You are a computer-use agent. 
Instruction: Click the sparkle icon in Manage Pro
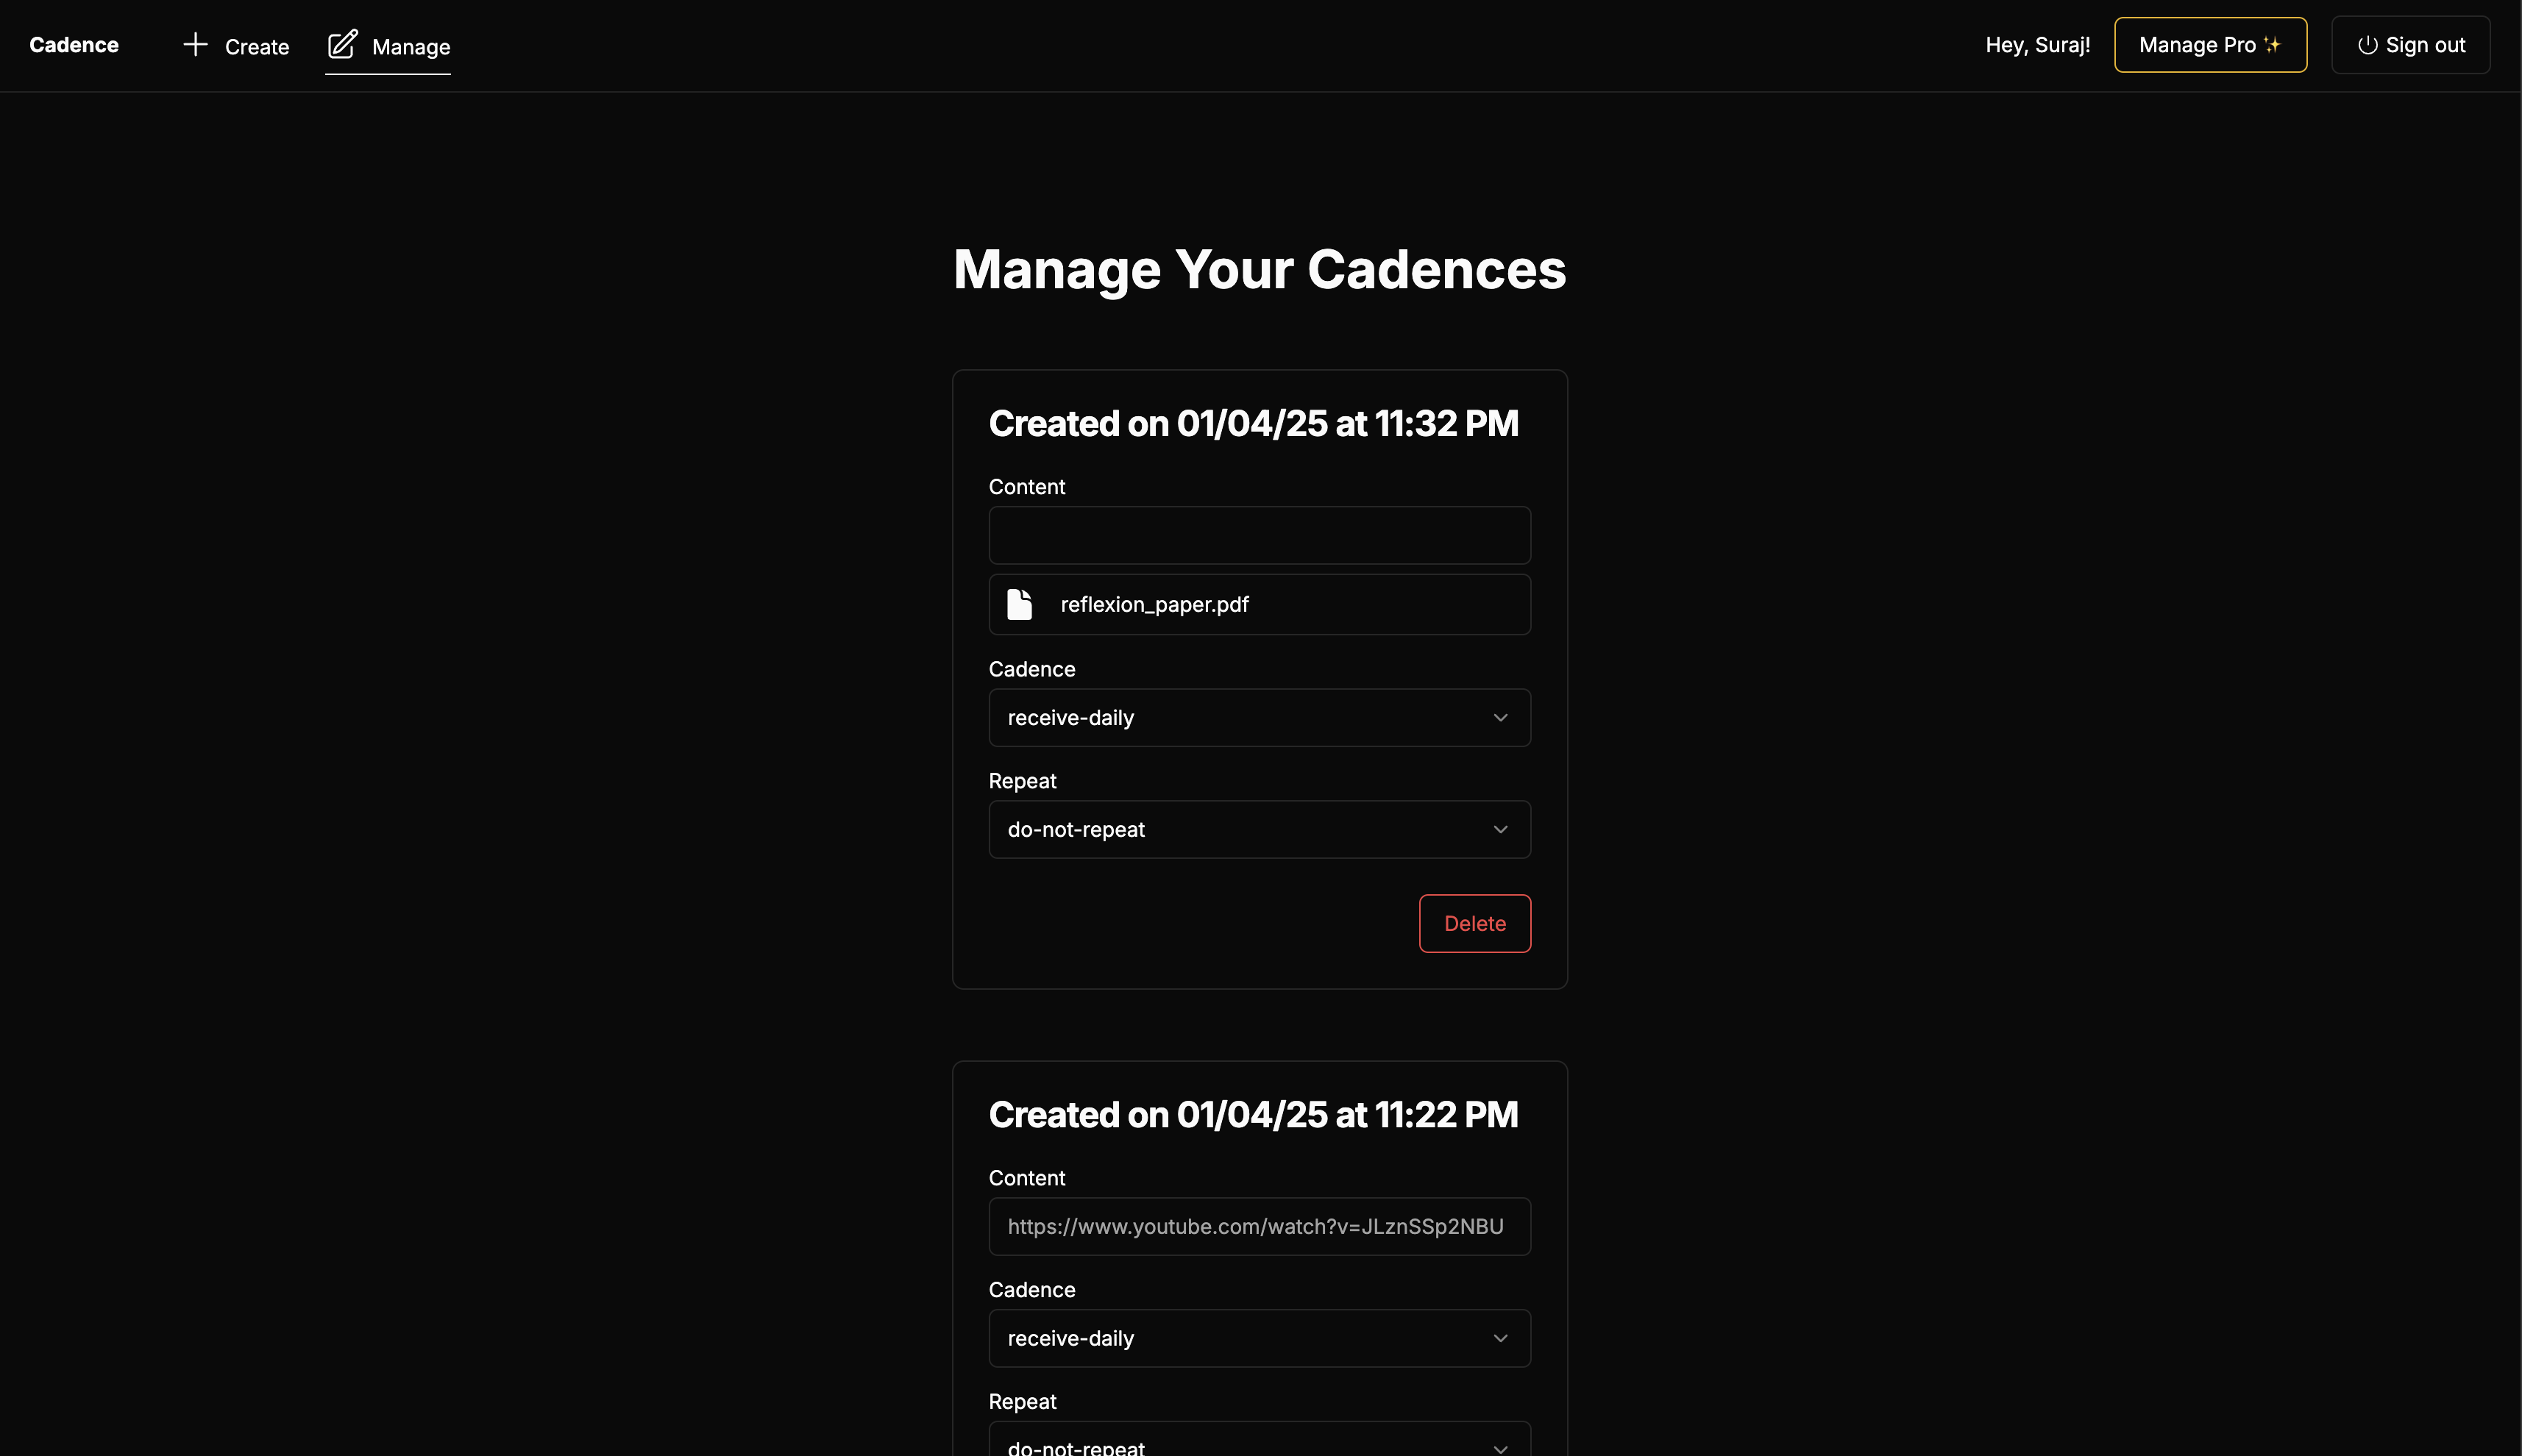point(2272,45)
